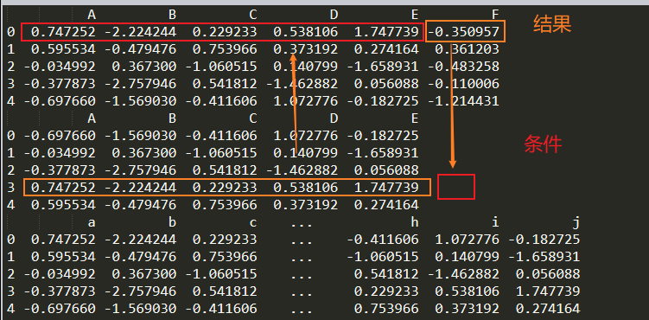Click lowercase column header a
Screen dimensions: 649x320
click(92, 223)
